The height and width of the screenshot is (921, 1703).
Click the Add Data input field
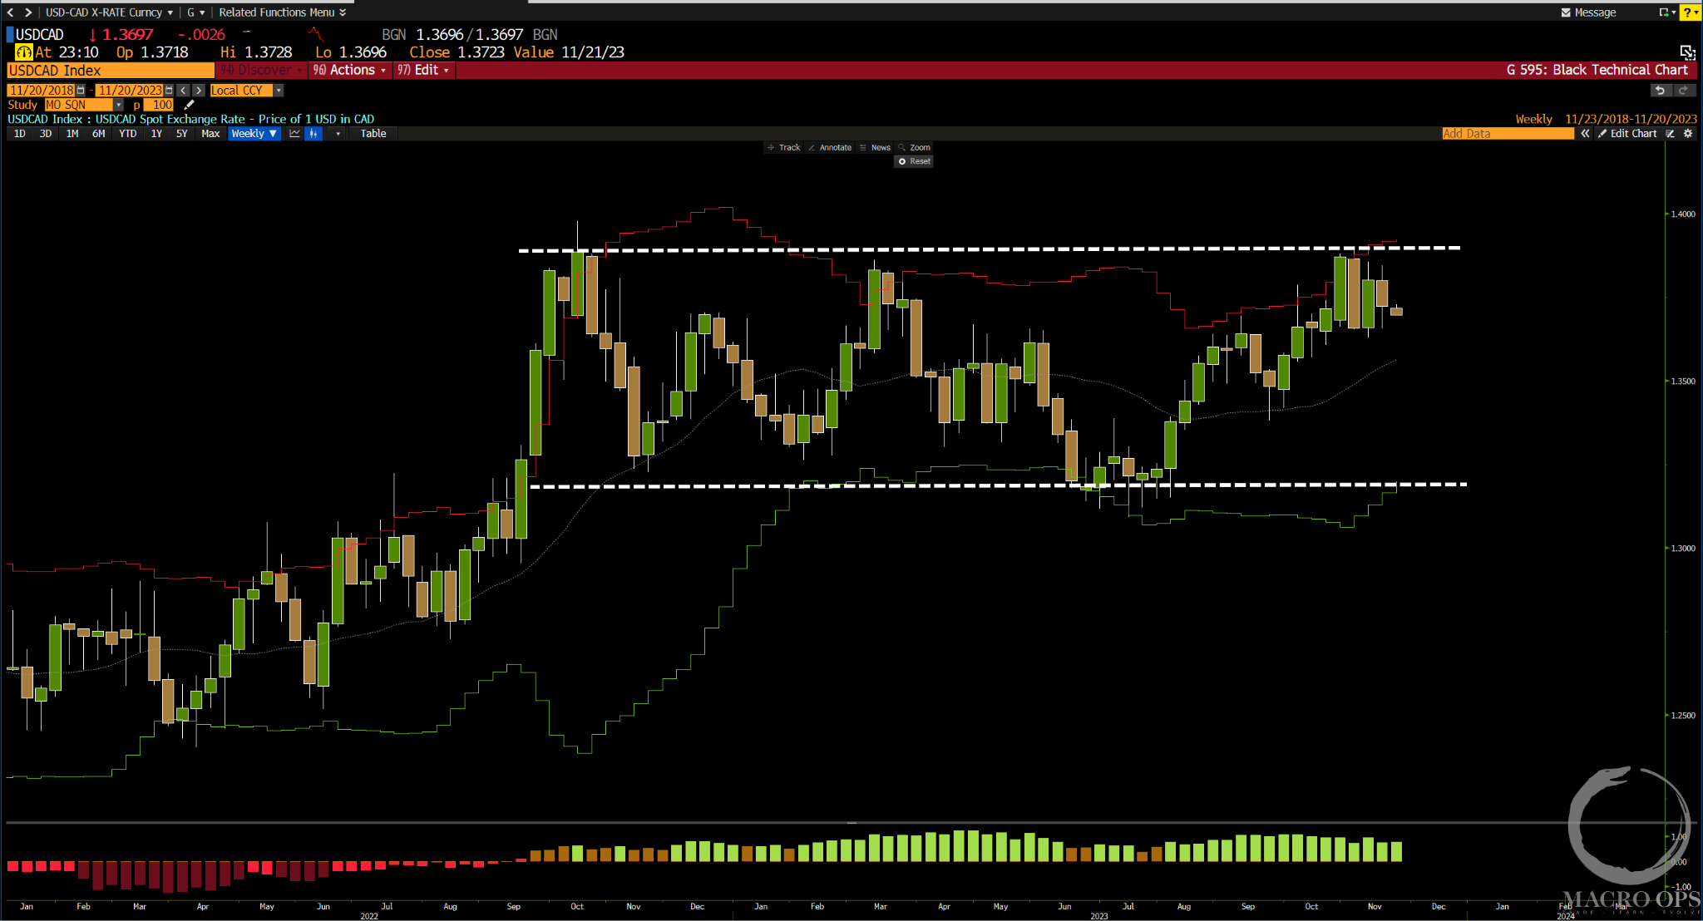tap(1507, 134)
